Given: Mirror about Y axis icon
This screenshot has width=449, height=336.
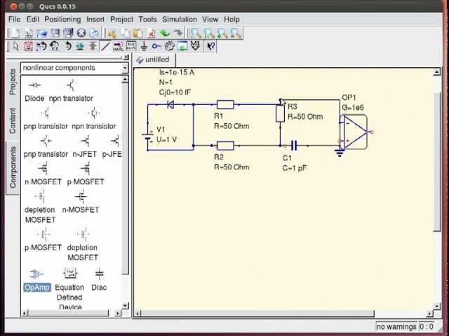Looking at the screenshot, I should coord(55,46).
